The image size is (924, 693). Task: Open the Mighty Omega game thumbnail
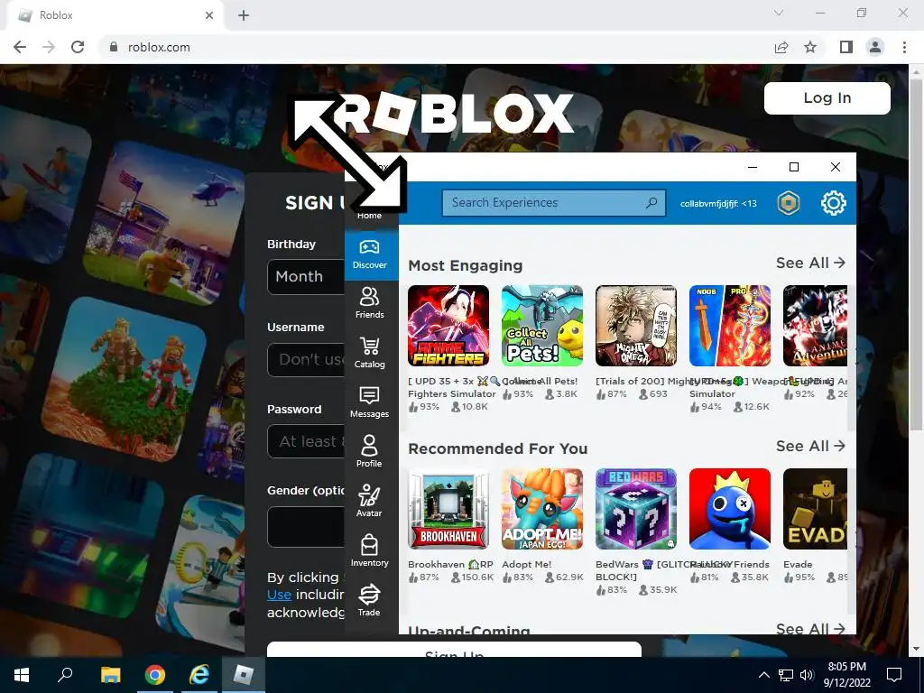pyautogui.click(x=636, y=326)
